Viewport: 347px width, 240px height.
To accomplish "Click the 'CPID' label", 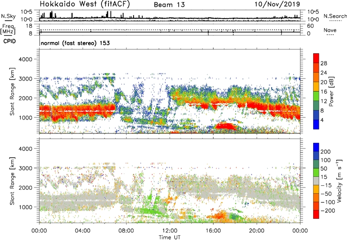I will coord(10,41).
